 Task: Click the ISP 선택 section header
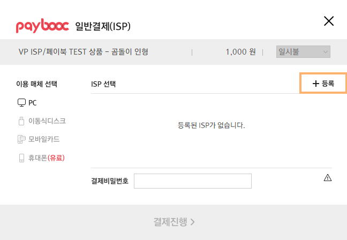[103, 84]
